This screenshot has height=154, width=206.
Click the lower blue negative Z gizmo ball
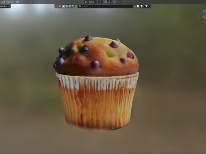204,22
